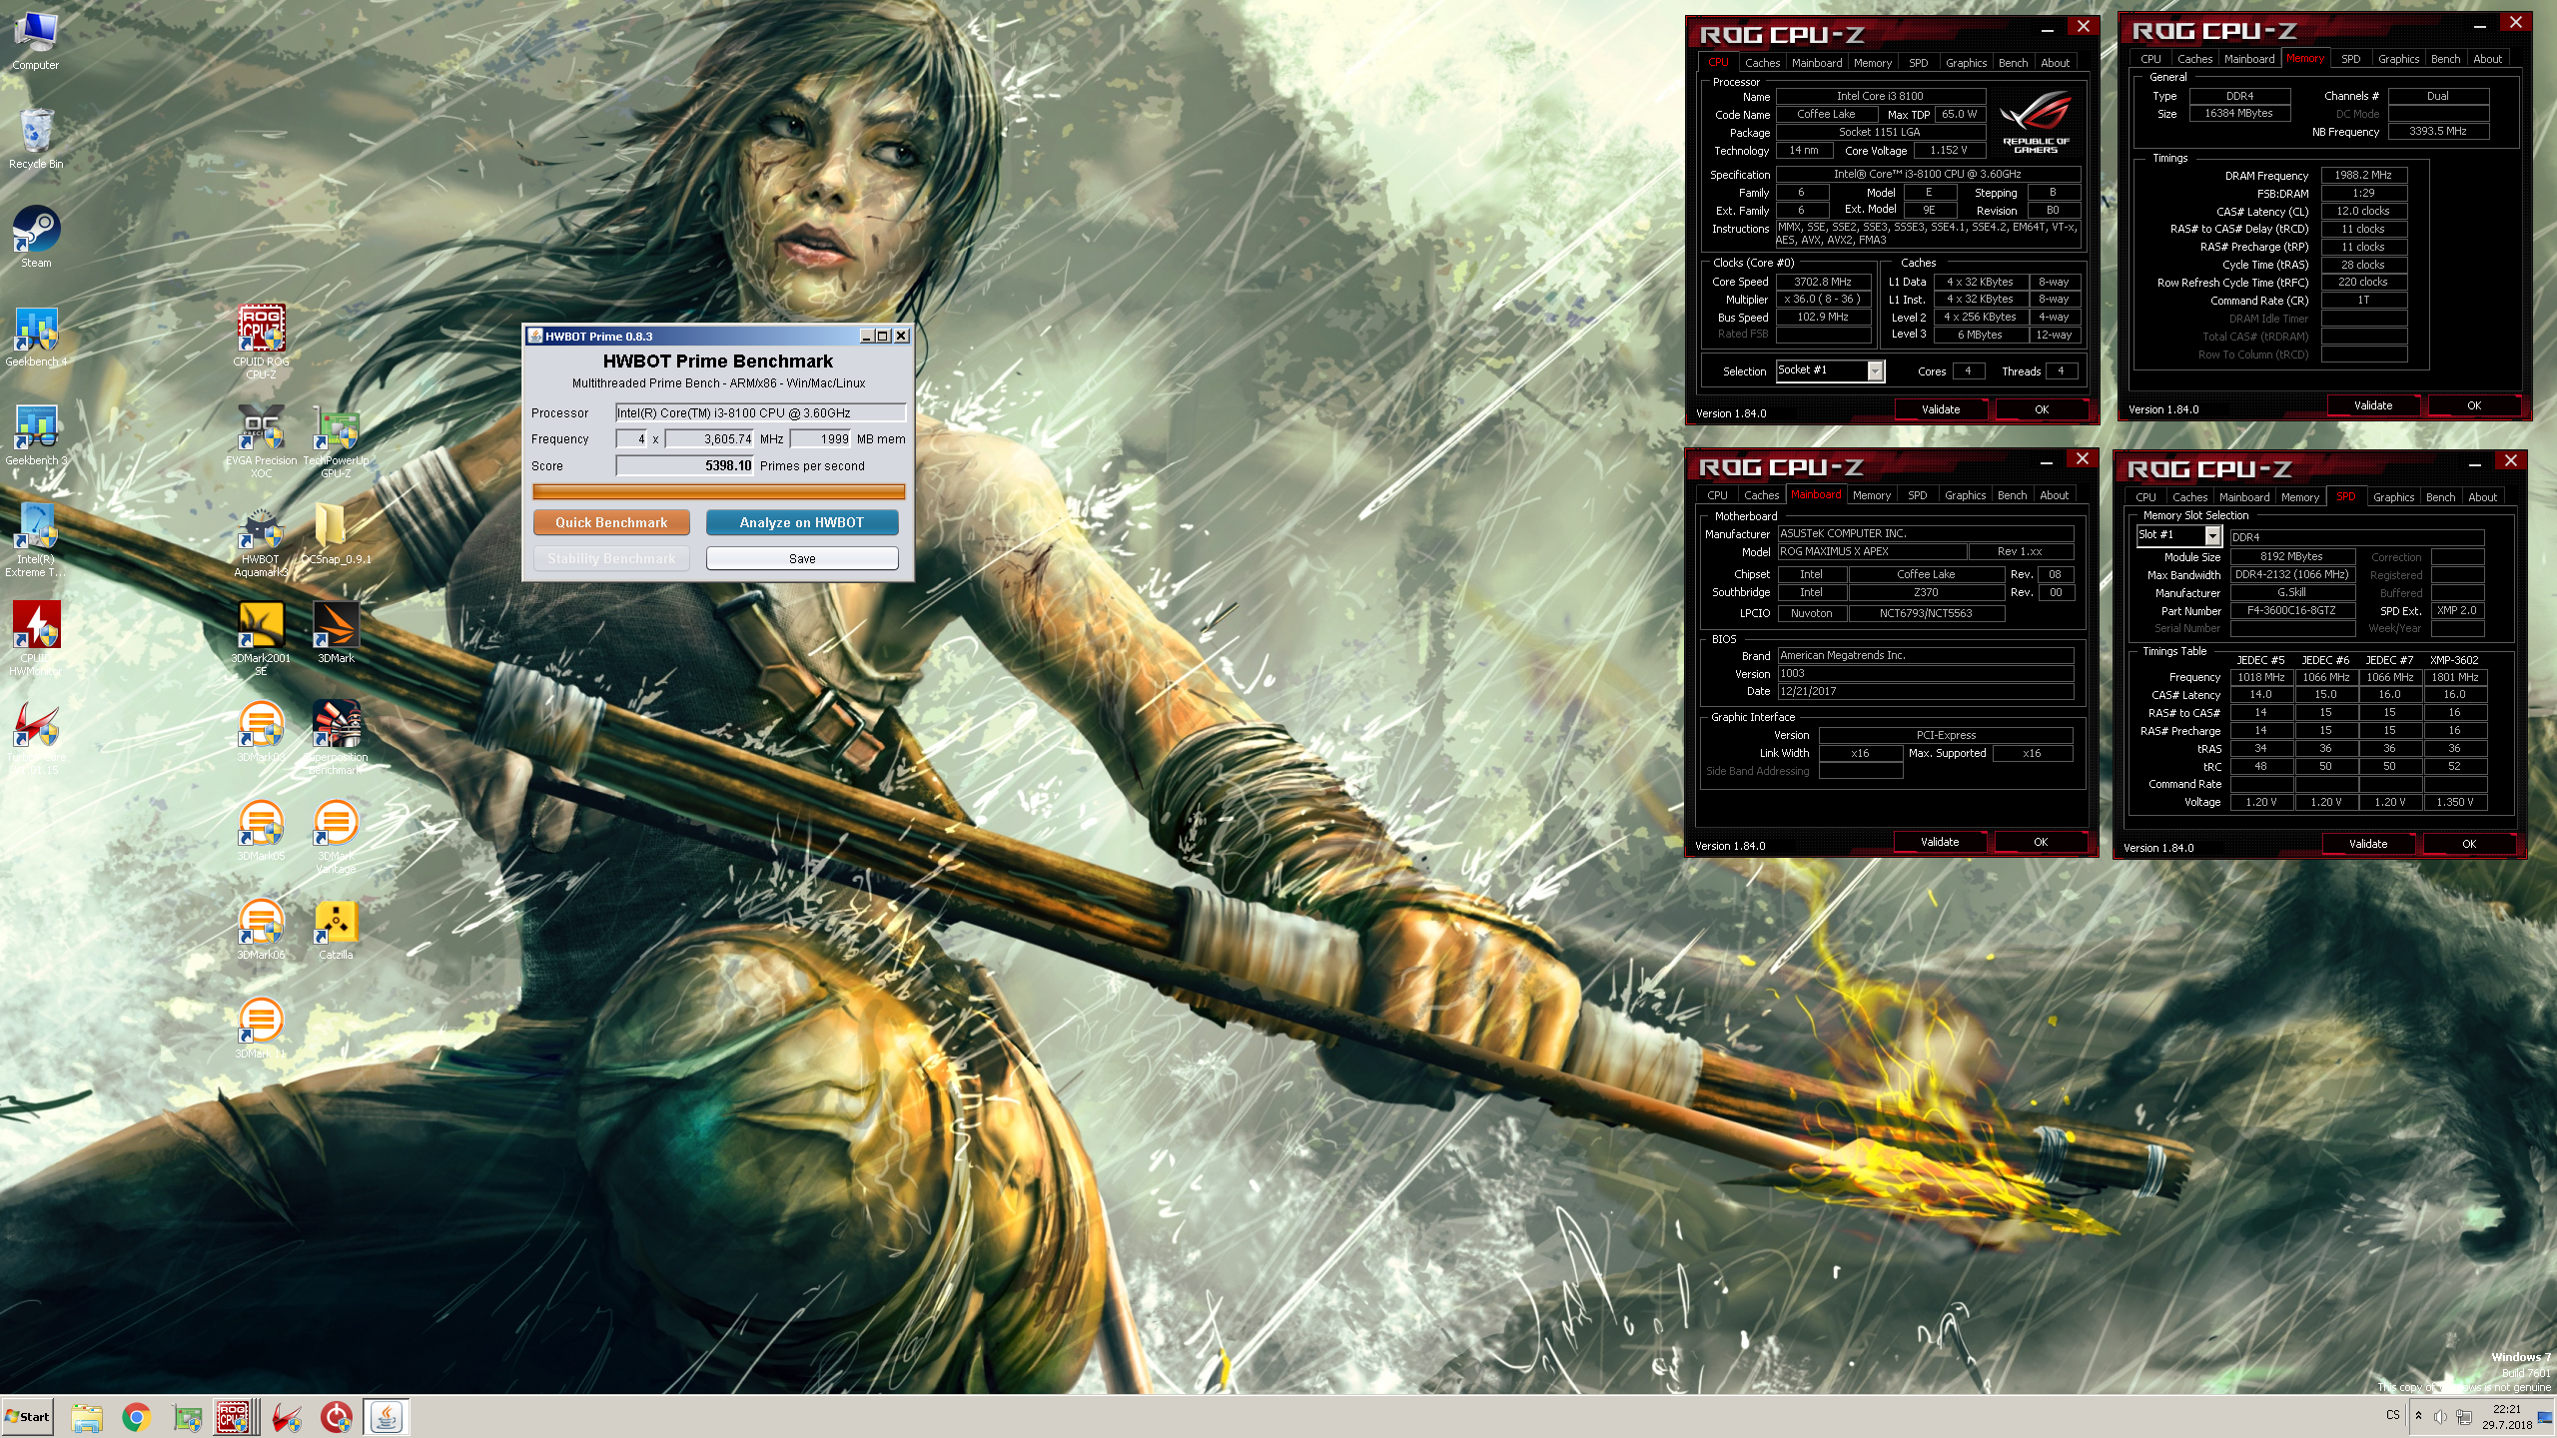Click the HWBOT Prime progress bar
Image resolution: width=2557 pixels, height=1438 pixels.
tap(718, 491)
